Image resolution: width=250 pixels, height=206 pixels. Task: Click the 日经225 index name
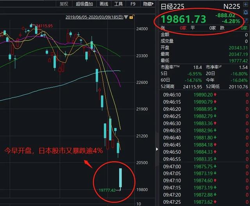(172, 7)
